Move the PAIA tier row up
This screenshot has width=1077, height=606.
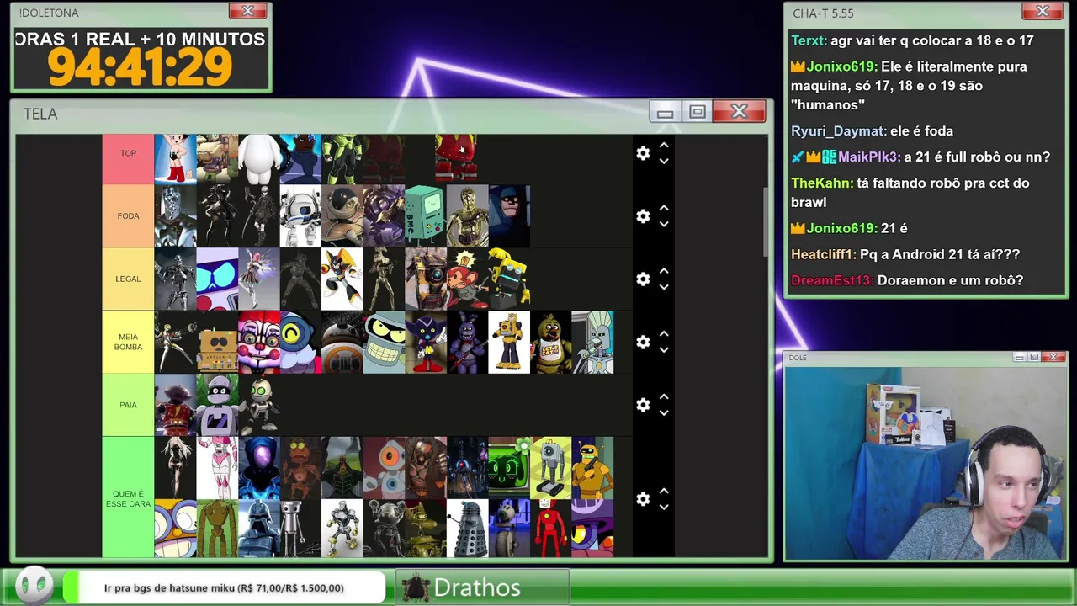coord(664,396)
